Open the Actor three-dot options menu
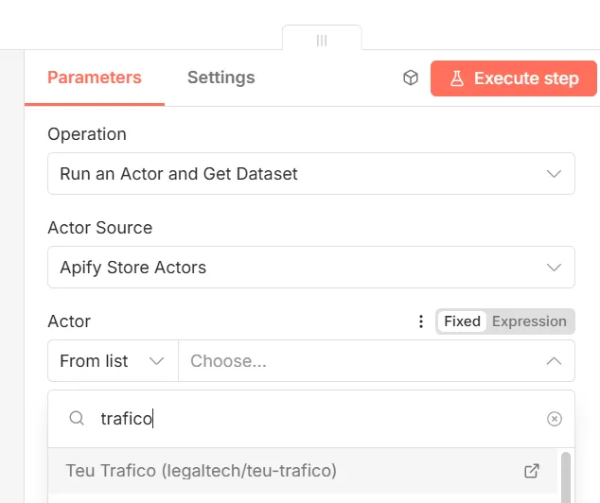 click(421, 321)
